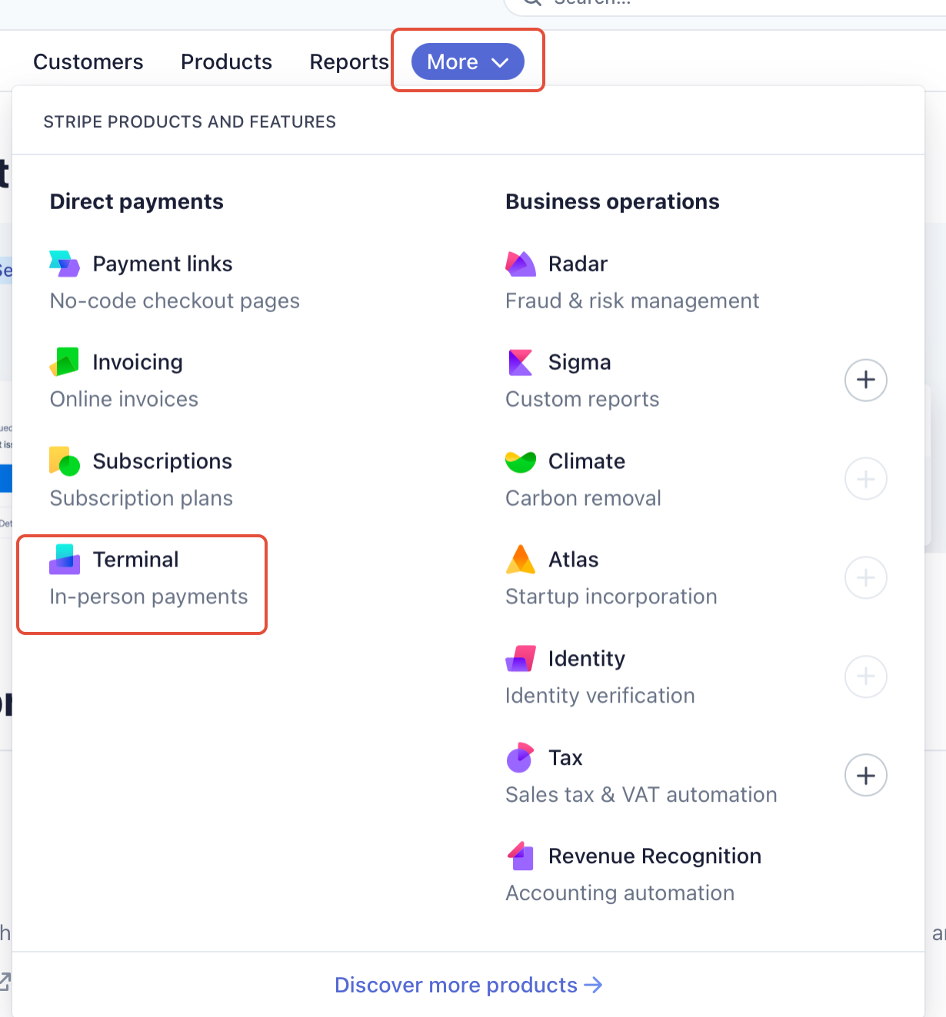Open Radar fraud and risk management
The image size is (946, 1017).
coord(578,264)
